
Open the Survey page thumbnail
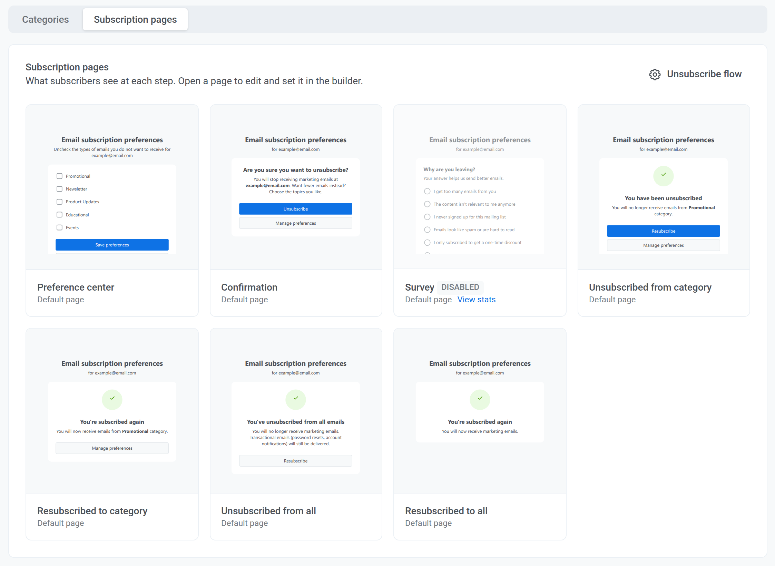click(x=480, y=187)
